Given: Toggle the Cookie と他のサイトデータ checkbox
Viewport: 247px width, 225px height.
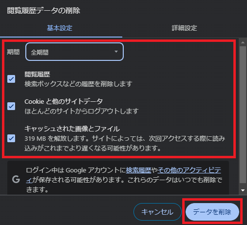Looking at the screenshot, I should [x=11, y=106].
